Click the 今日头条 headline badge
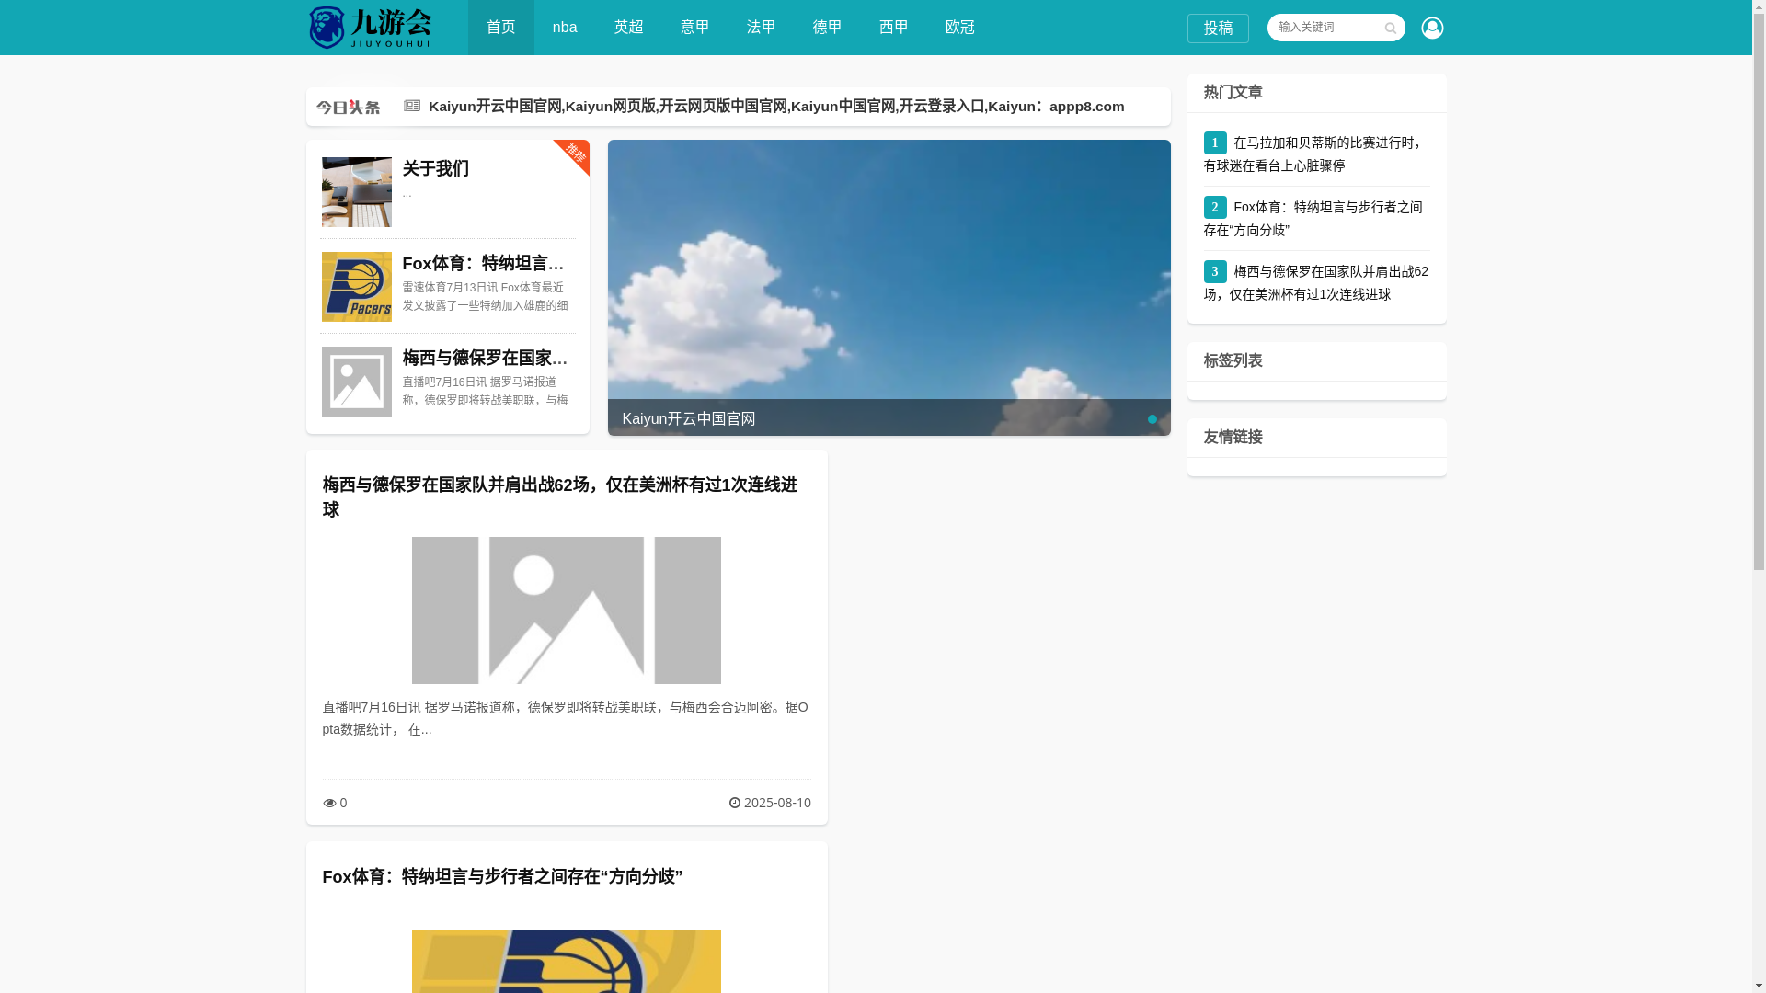The image size is (1766, 993). pos(348,107)
